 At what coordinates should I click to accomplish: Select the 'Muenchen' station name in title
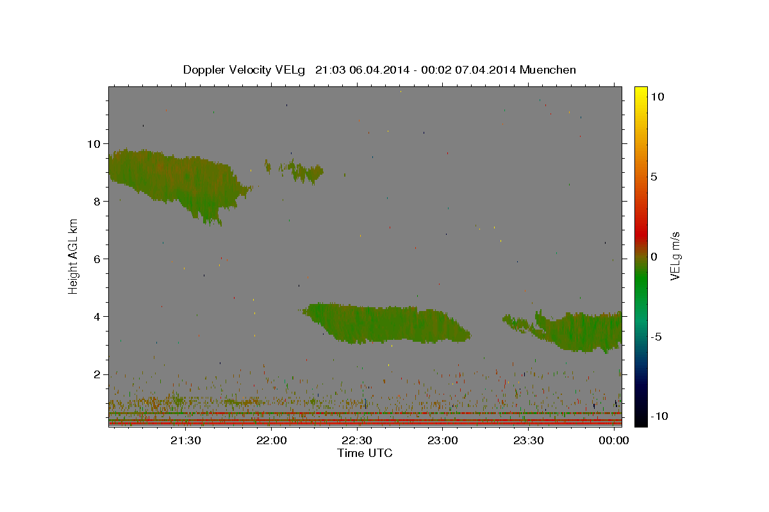[548, 70]
